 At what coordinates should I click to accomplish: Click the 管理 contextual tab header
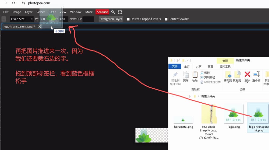[x=225, y=61]
